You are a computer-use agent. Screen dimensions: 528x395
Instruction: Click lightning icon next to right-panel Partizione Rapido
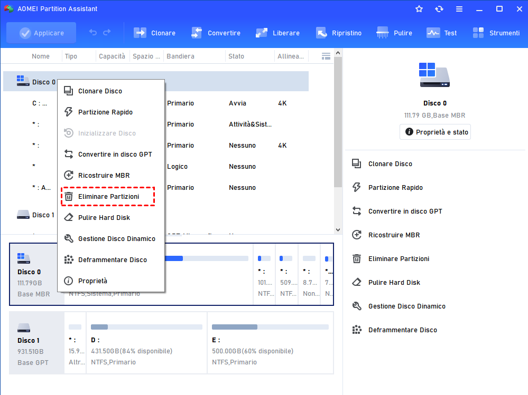coord(357,187)
